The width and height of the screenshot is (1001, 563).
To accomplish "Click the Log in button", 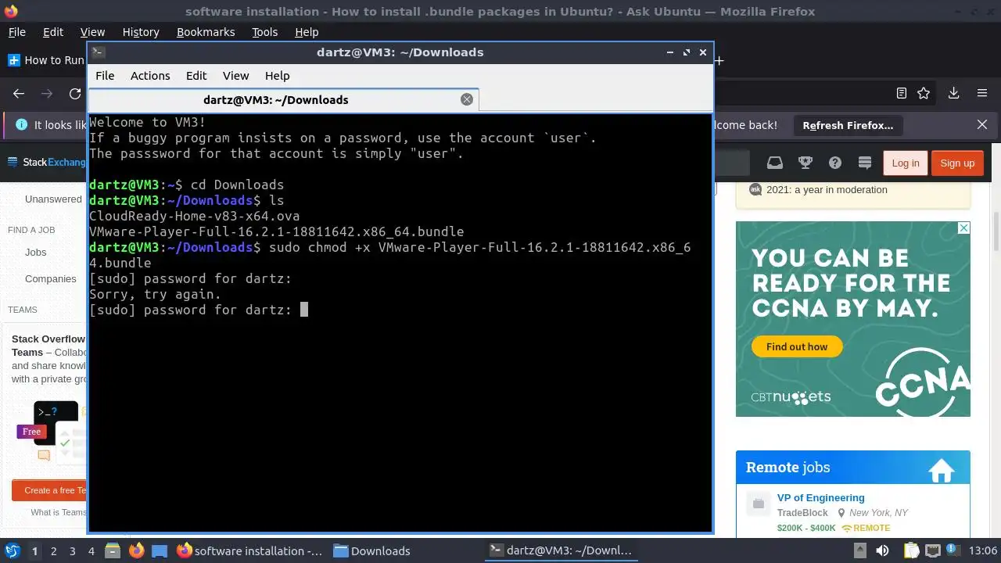I will (905, 163).
